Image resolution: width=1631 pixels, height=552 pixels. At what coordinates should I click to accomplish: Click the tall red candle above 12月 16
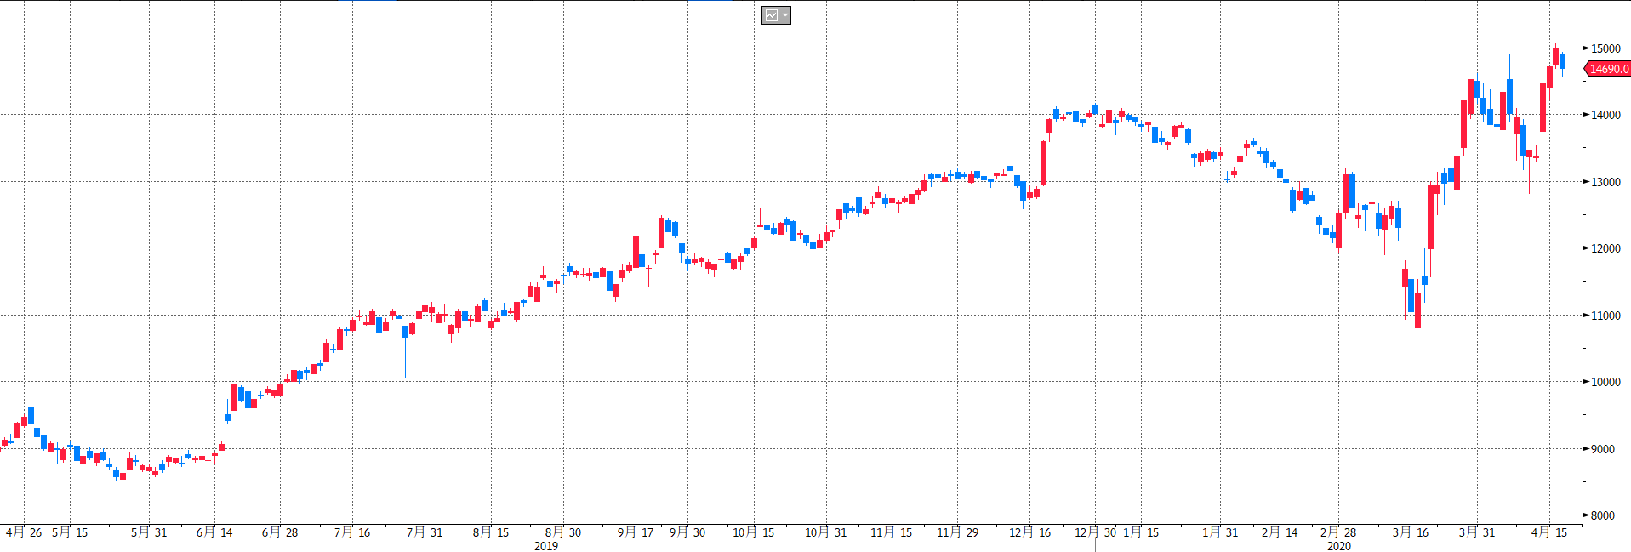pos(1043,162)
